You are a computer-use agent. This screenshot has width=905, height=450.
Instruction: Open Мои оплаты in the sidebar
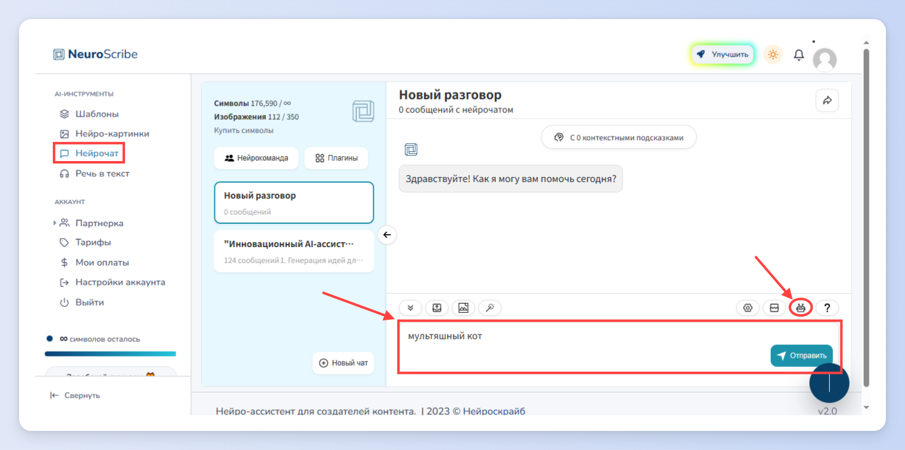(x=94, y=262)
